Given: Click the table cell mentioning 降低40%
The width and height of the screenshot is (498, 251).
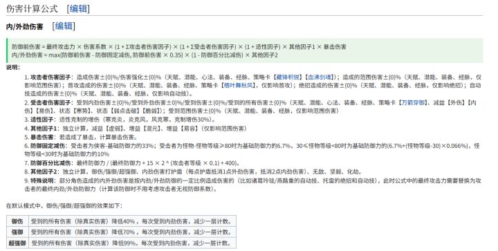Looking at the screenshot, I should coord(132,221).
